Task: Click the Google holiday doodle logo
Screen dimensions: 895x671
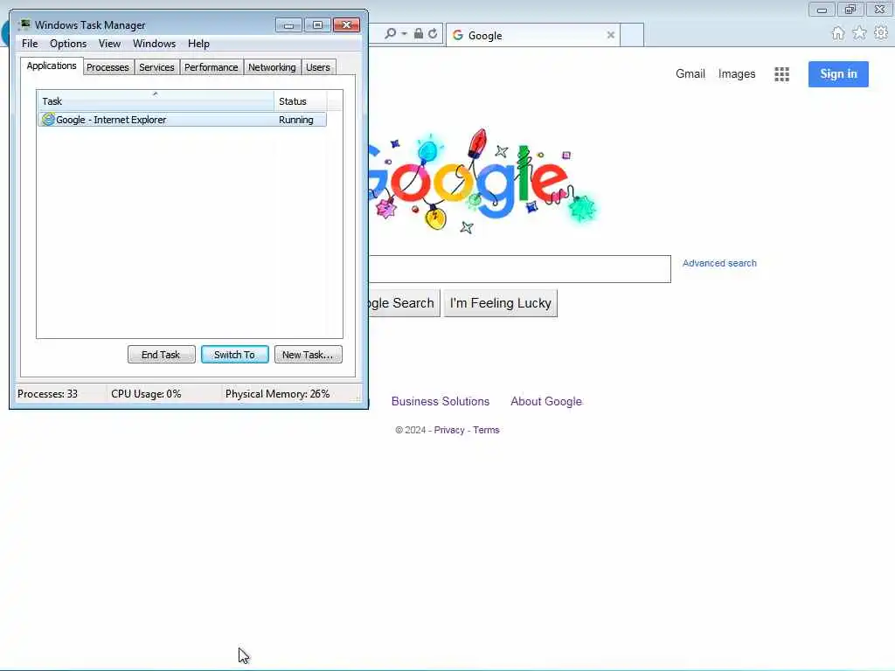Action: pyautogui.click(x=482, y=182)
